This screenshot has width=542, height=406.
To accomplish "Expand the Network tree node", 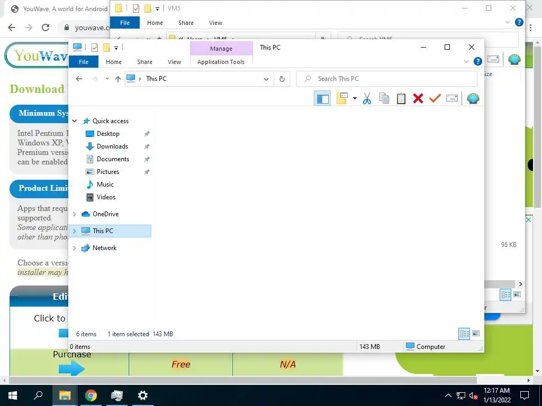I will click(x=74, y=248).
